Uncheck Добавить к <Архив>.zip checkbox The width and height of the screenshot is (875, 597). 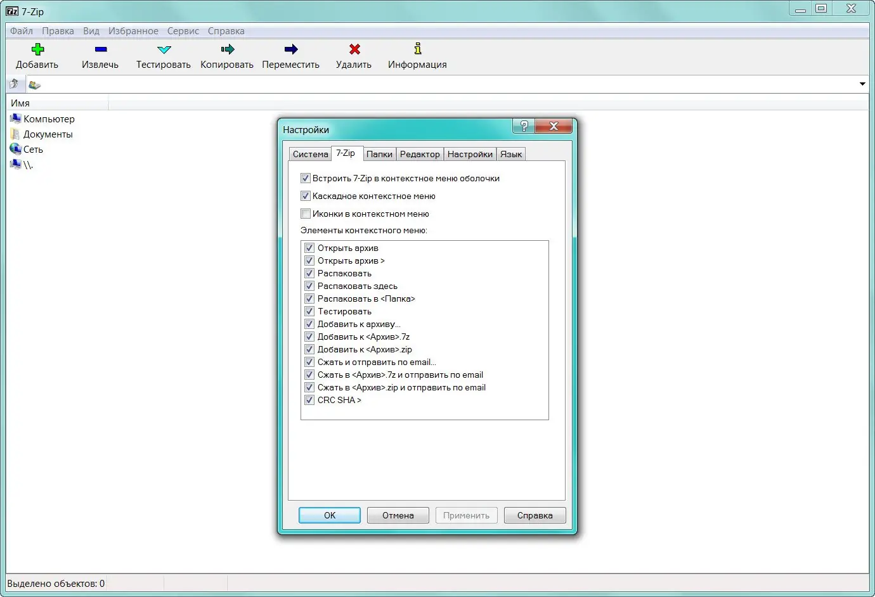point(309,349)
